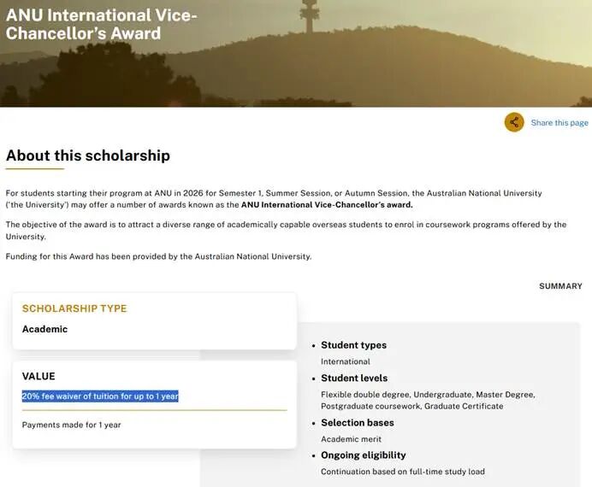Select the 'Student types' list item
The height and width of the screenshot is (487, 592).
point(353,345)
